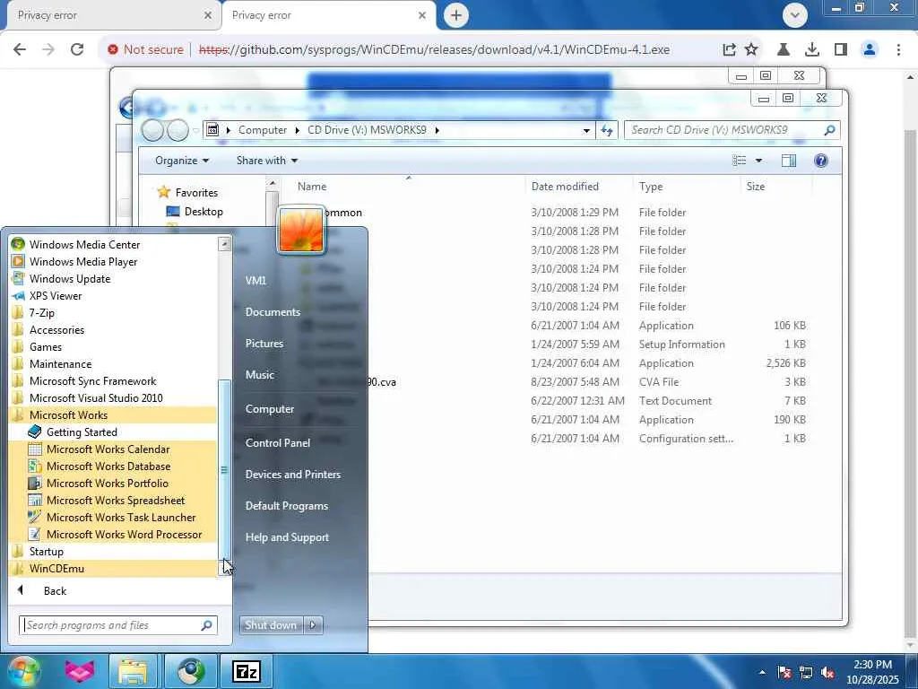Open the Chrome profile avatar
The width and height of the screenshot is (918, 689).
click(870, 49)
